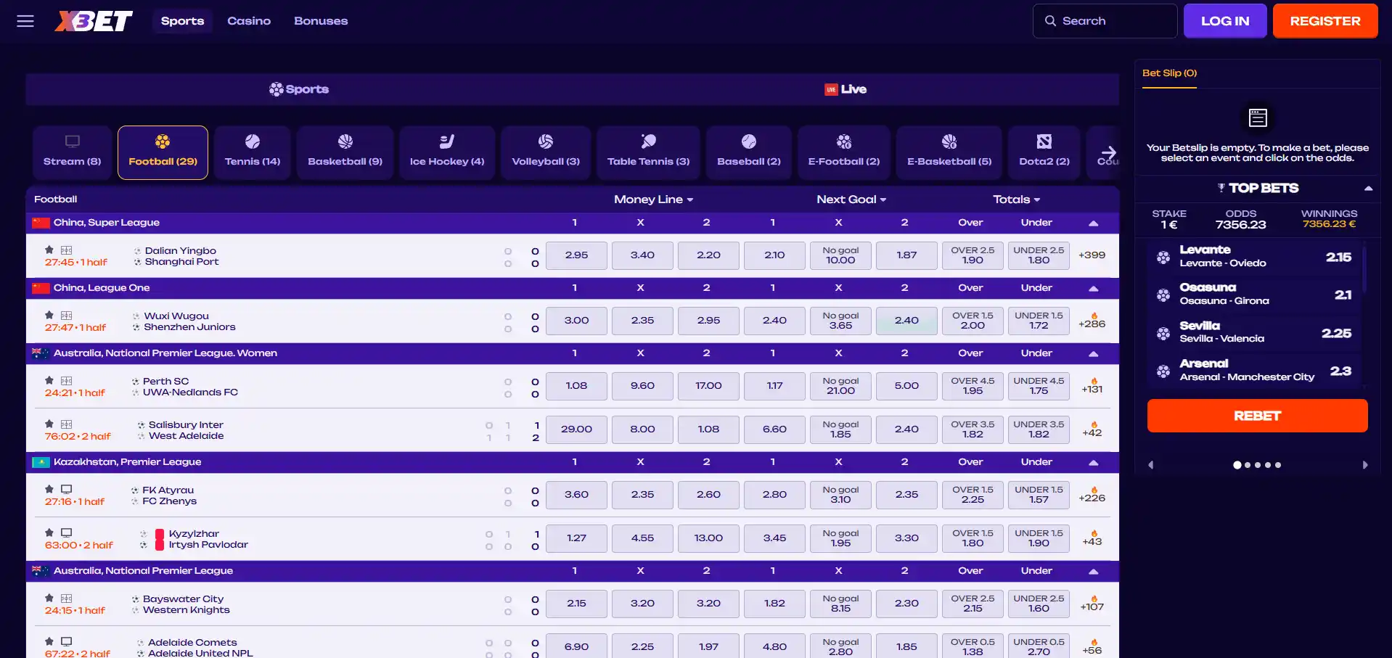Favorite the Salisbury Inter match star

tap(49, 424)
